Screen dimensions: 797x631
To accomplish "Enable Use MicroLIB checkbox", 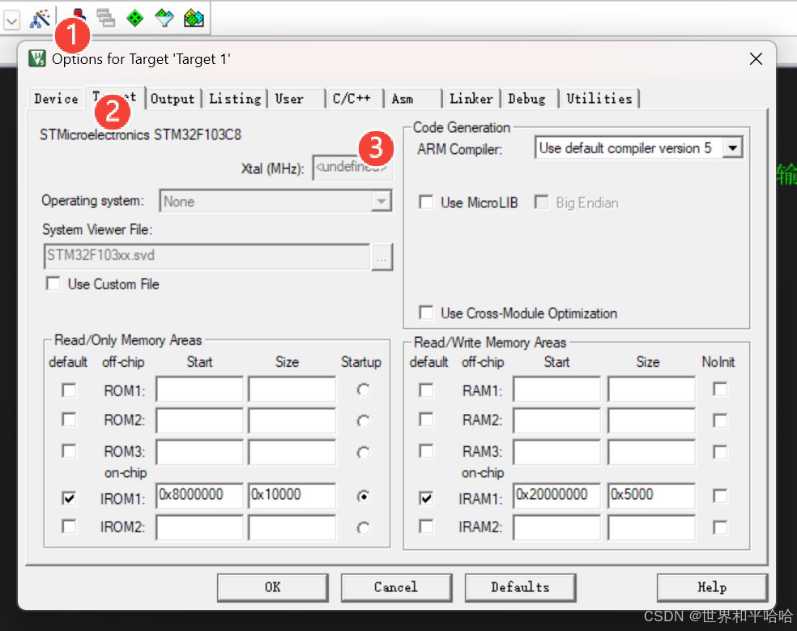I will tap(426, 203).
